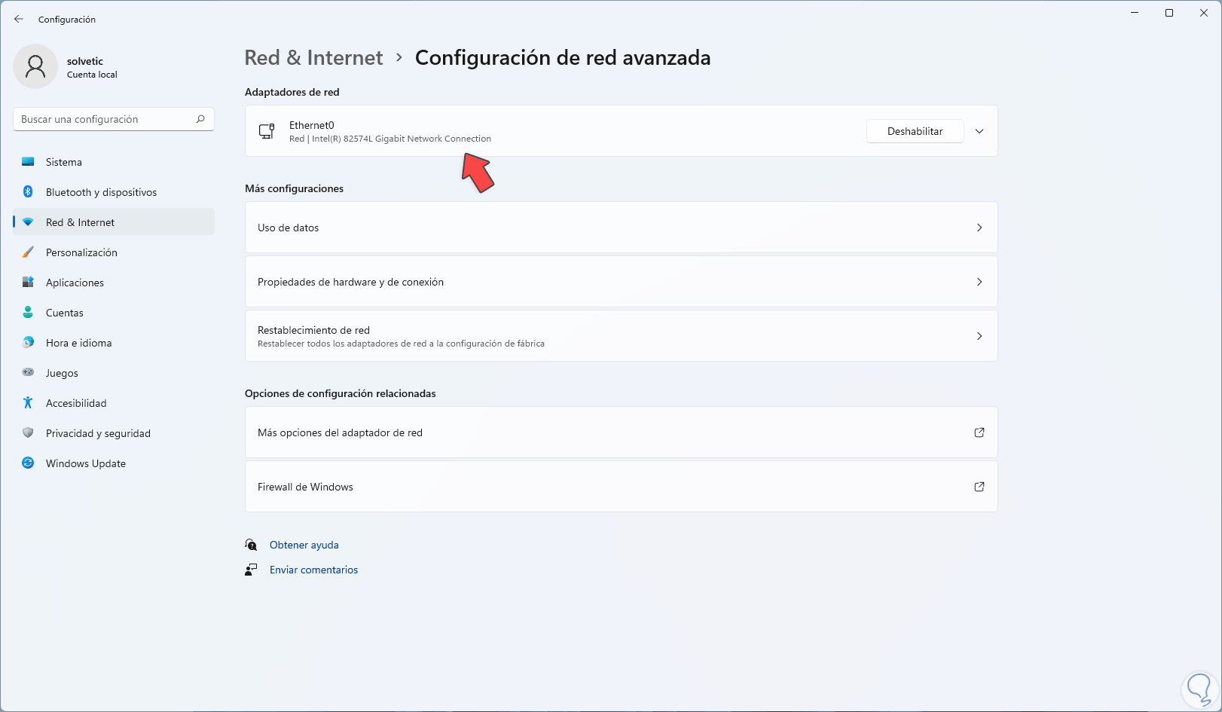1222x712 pixels.
Task: Open Restablecimiento de red chevron arrow
Action: click(979, 336)
